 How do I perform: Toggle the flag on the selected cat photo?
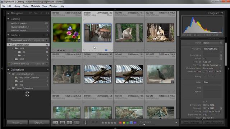pos(84,19)
